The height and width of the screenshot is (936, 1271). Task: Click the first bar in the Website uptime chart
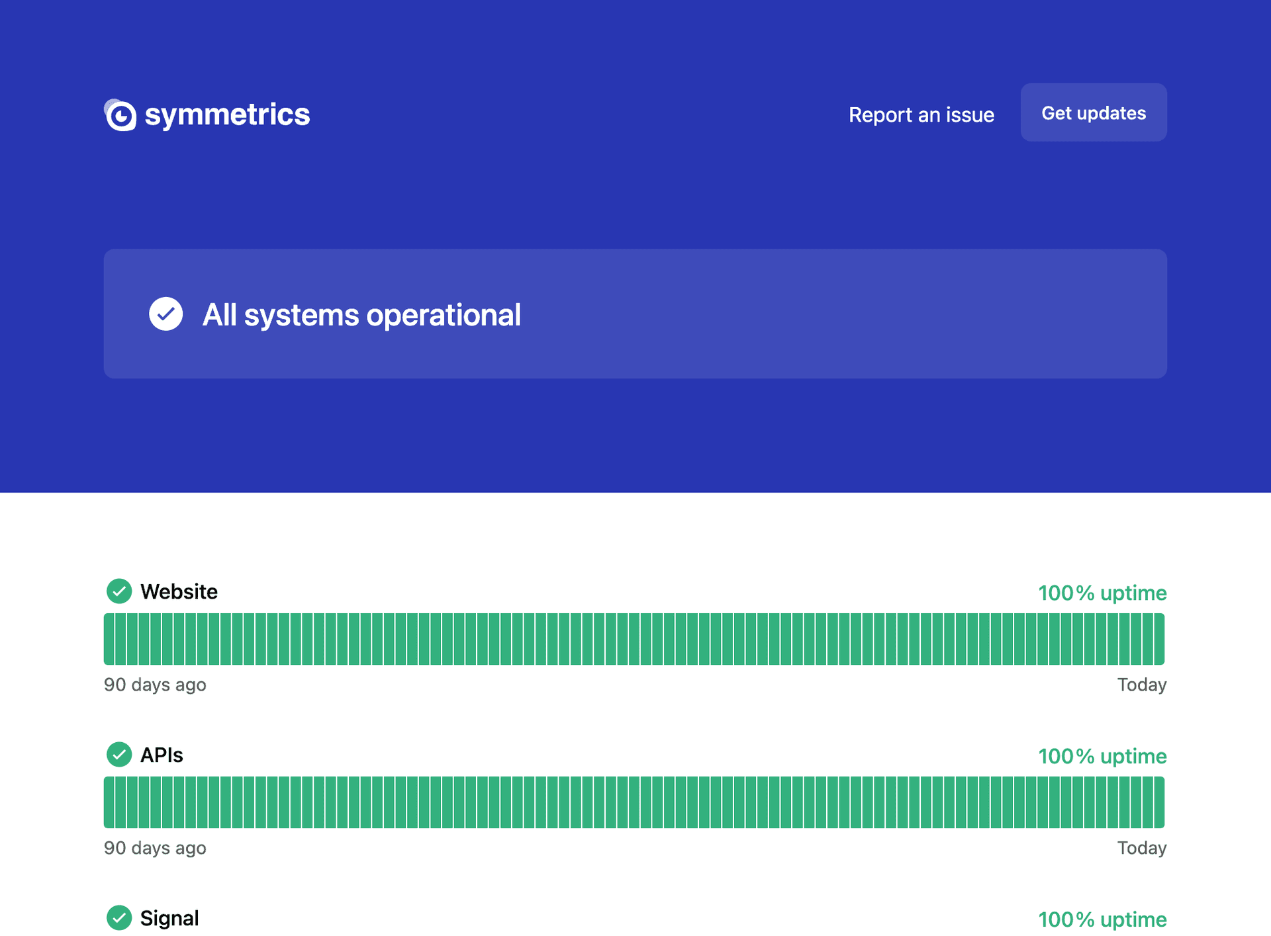point(109,638)
